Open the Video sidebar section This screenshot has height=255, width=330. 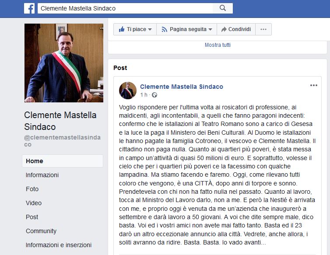(34, 203)
